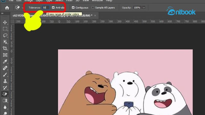Image resolution: width=205 pixels, height=115 pixels.
Task: Open the Window menu
Action: pyautogui.click(x=97, y=1)
